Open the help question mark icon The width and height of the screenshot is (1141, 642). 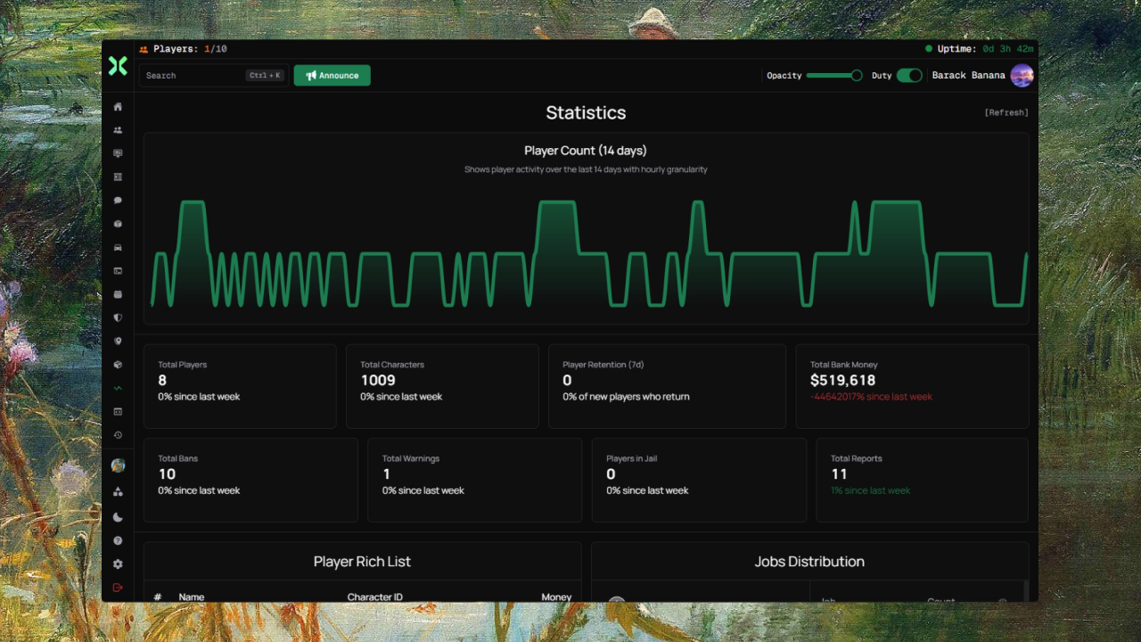(118, 541)
